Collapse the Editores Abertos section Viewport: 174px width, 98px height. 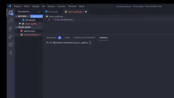pyautogui.click(x=16, y=16)
